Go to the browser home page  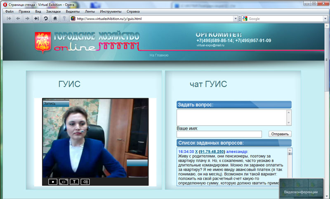pyautogui.click(x=55, y=19)
